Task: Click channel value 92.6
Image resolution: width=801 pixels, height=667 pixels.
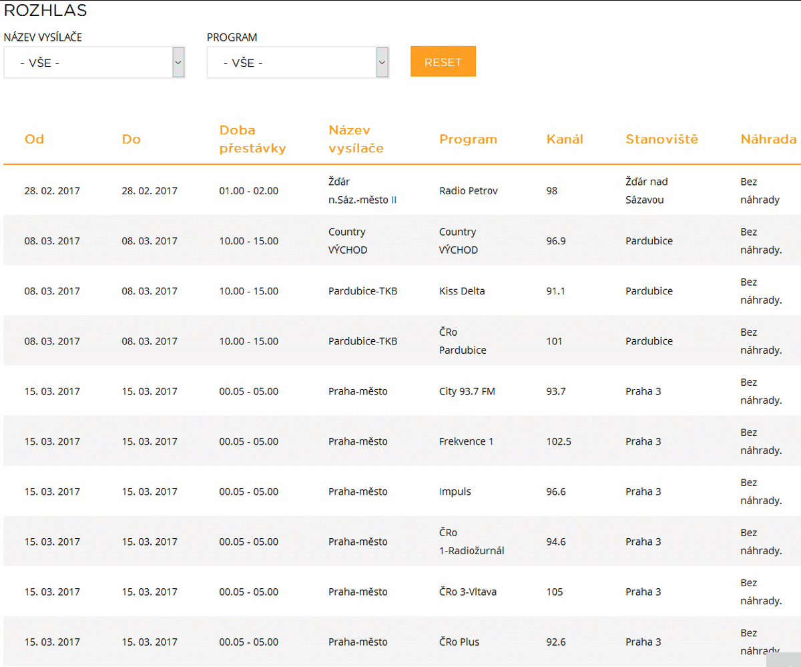Action: click(x=555, y=642)
